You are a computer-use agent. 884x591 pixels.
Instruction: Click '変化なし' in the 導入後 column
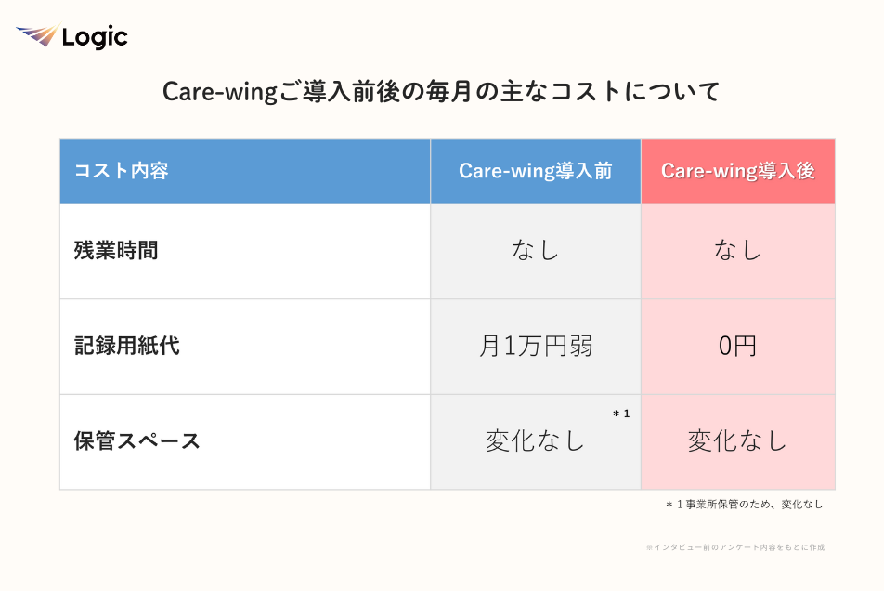pos(737,440)
